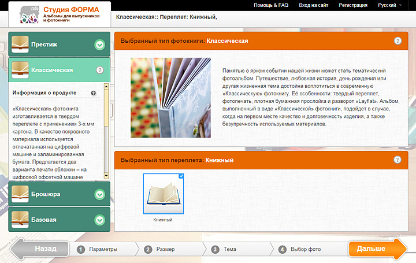416x263 pixels.
Task: Open help for selected binding type panel
Action: coord(398,160)
